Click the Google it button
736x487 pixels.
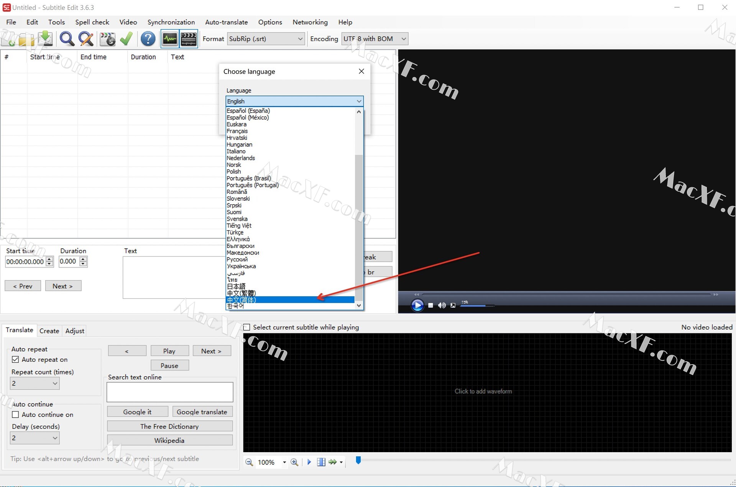click(137, 412)
